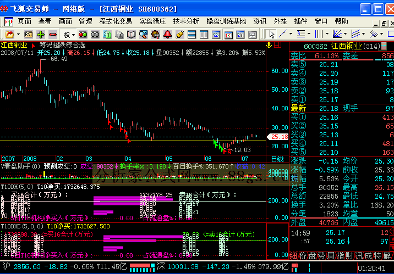The width and height of the screenshot is (394, 274).
Task: Select the vertical split window layout icon
Action: click(x=204, y=35)
